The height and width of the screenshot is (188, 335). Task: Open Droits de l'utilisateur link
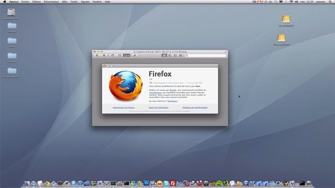click(158, 108)
